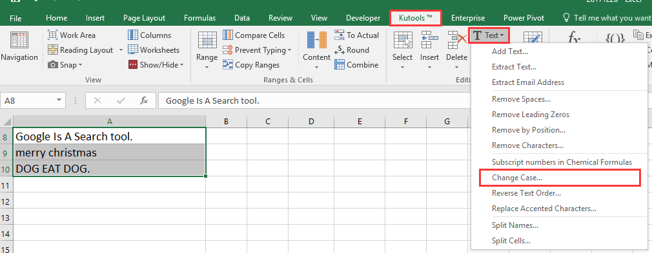
Task: Open the Select tools menu
Action: pyautogui.click(x=403, y=50)
